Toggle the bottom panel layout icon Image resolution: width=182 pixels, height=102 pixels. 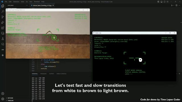coord(162,2)
